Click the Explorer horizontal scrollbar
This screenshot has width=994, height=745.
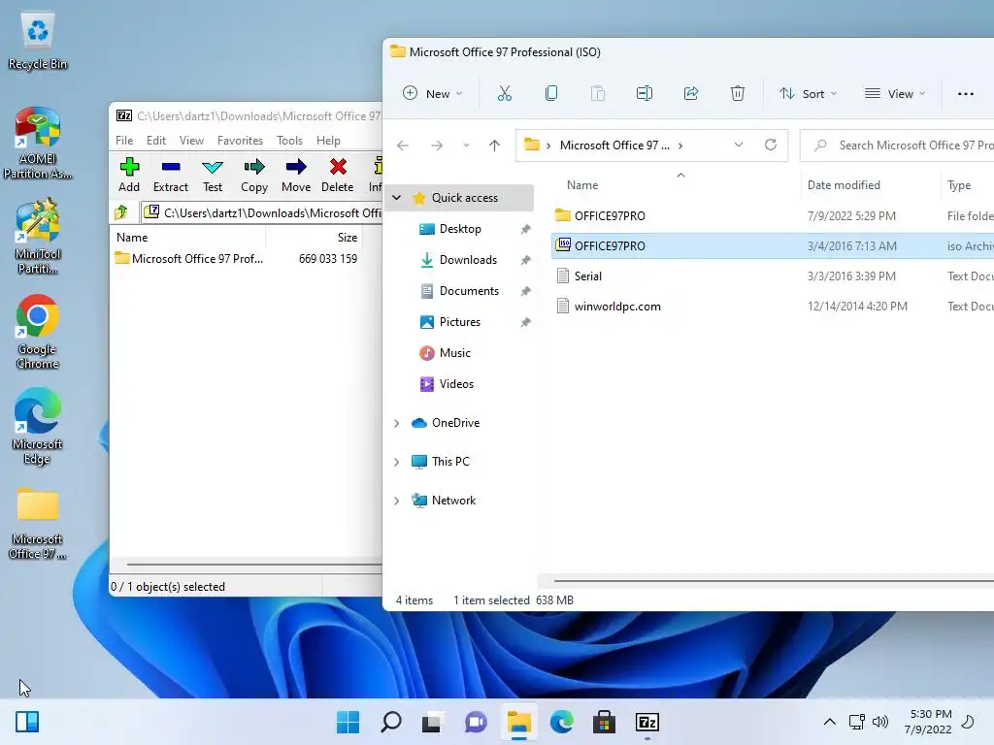pos(774,580)
